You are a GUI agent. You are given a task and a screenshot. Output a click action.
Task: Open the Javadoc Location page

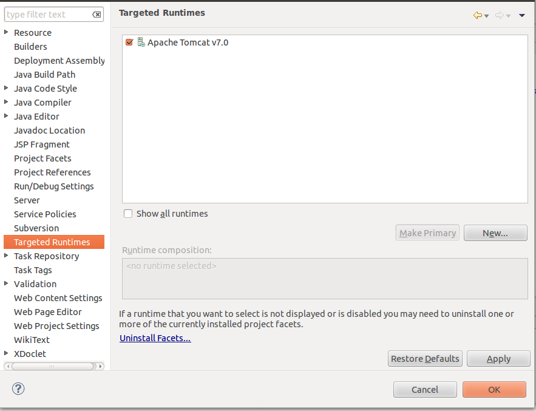tap(49, 131)
